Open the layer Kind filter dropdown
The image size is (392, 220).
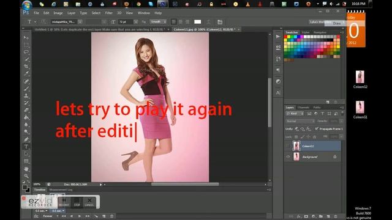295,114
